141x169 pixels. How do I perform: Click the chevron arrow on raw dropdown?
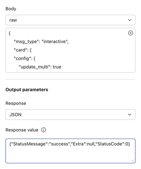[x=130, y=20]
